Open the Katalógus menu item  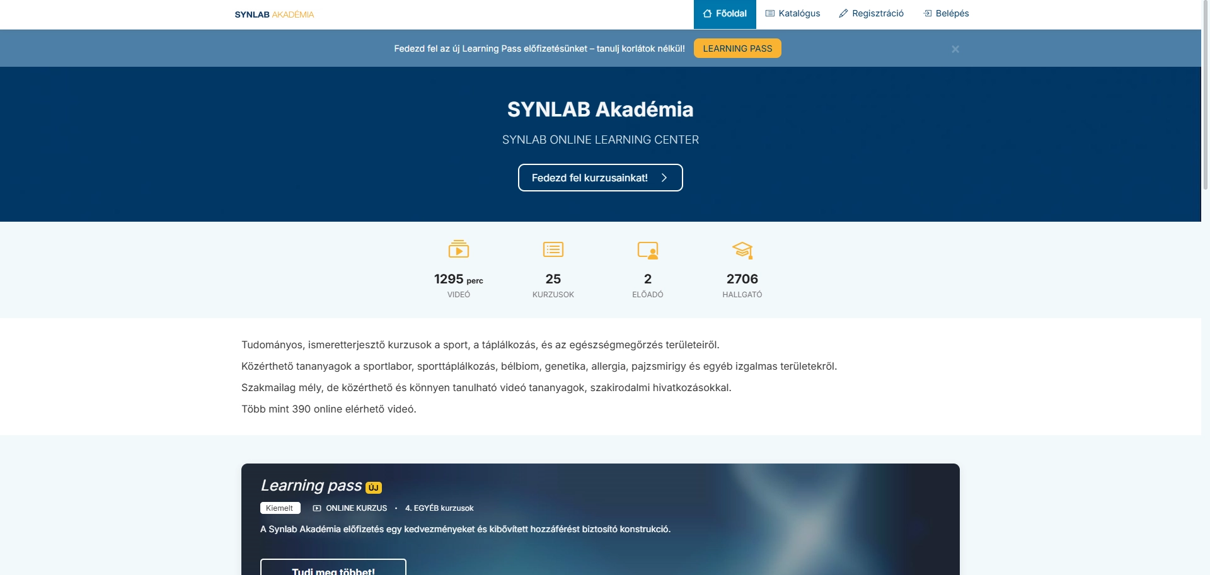coord(793,14)
